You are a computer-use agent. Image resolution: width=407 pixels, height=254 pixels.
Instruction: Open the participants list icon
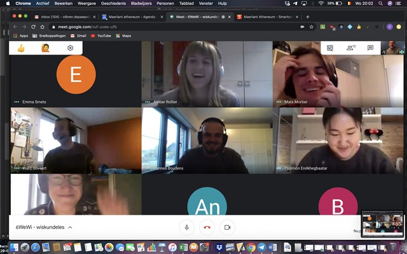click(350, 48)
